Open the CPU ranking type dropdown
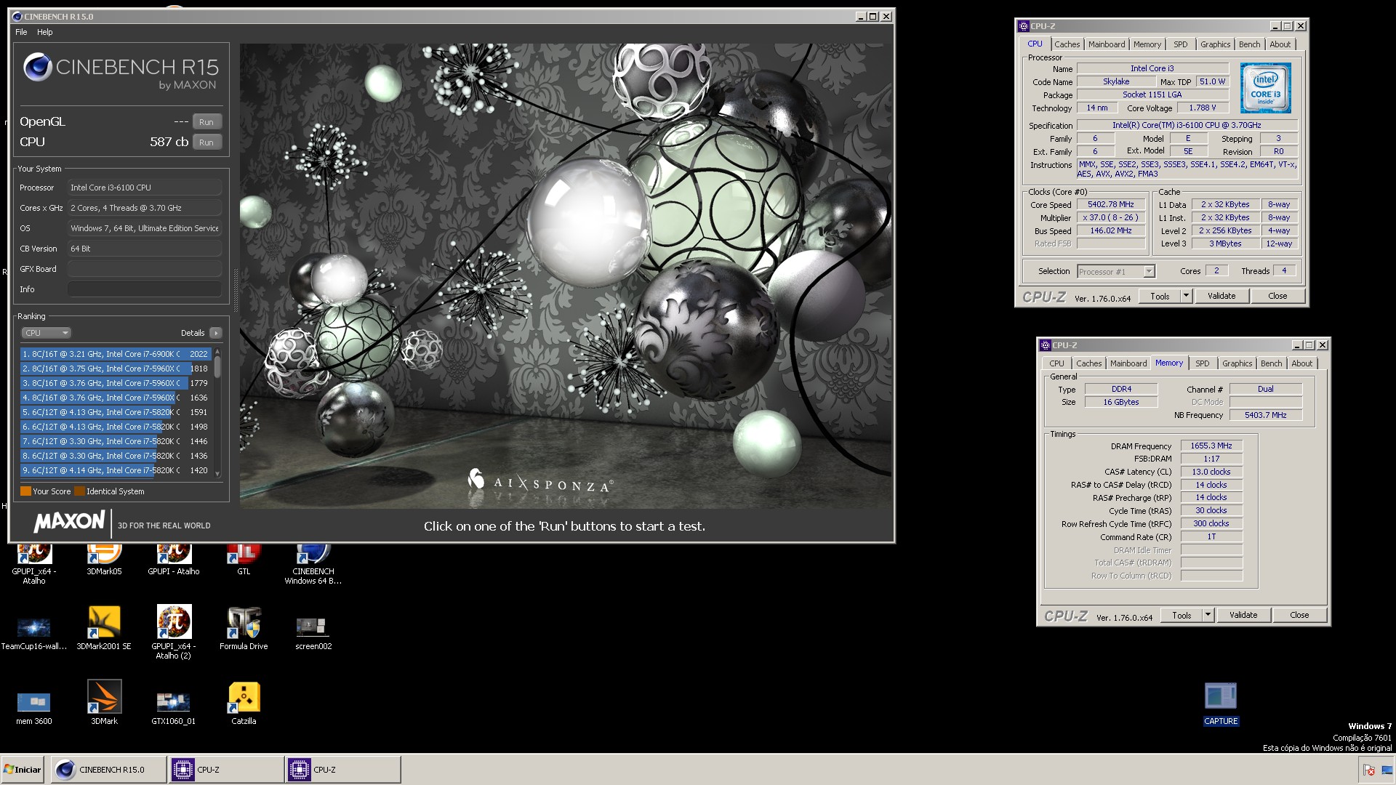The height and width of the screenshot is (785, 1396). 46,333
